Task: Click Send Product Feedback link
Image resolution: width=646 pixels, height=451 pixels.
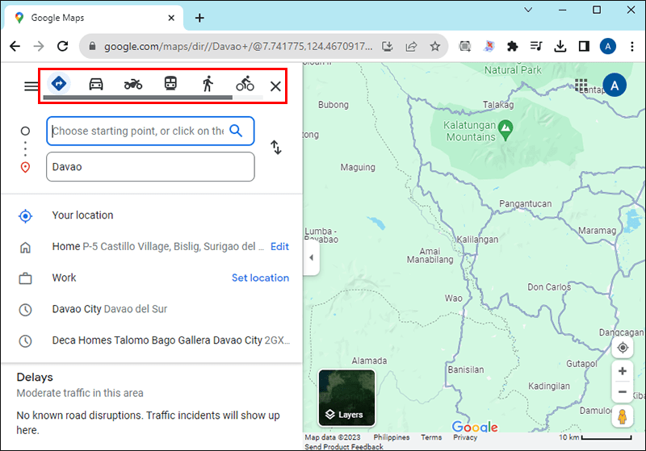Action: pos(344,446)
